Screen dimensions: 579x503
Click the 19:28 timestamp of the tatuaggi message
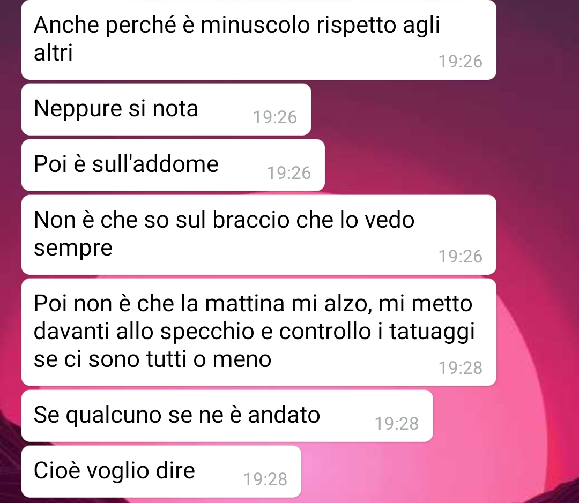tap(461, 368)
